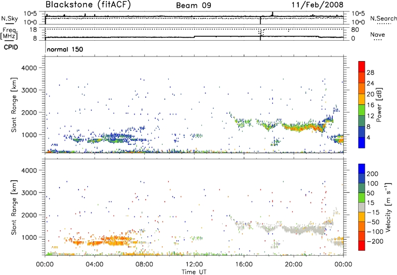Click the '18' frequency axis tick
The image size is (397, 275).
[x=33, y=30]
